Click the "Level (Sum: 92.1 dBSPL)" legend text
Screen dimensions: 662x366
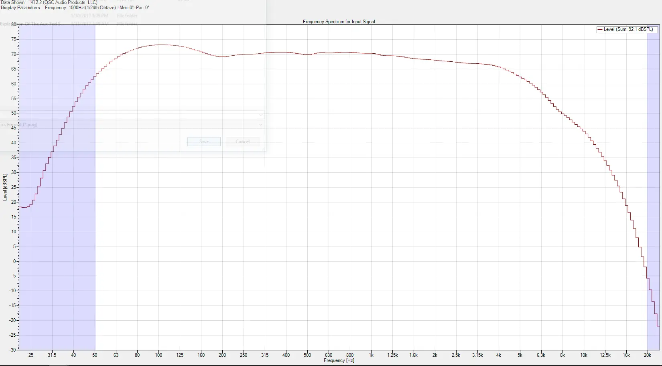point(628,29)
